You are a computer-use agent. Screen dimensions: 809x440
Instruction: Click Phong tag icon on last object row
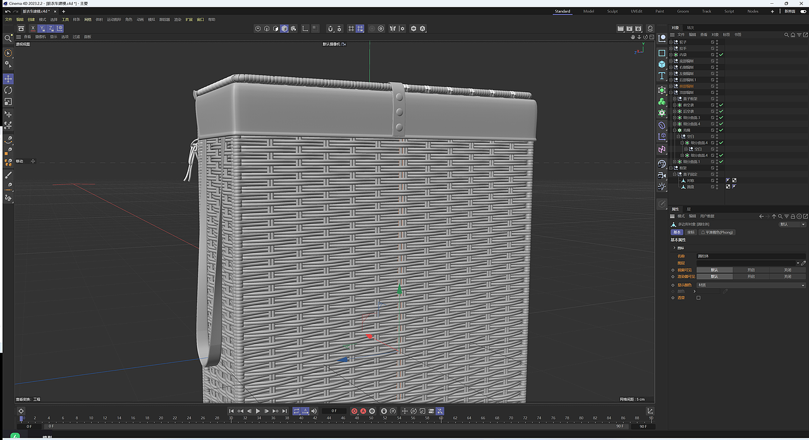(x=734, y=187)
